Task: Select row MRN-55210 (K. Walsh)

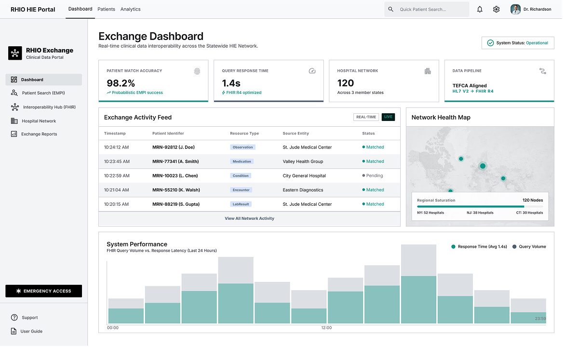Action: (251, 191)
